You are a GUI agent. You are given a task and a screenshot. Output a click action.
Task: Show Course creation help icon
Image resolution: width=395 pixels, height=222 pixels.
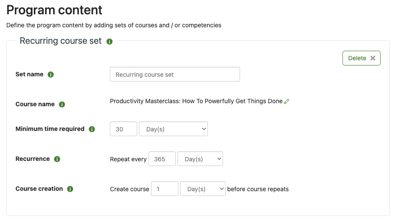tap(70, 189)
